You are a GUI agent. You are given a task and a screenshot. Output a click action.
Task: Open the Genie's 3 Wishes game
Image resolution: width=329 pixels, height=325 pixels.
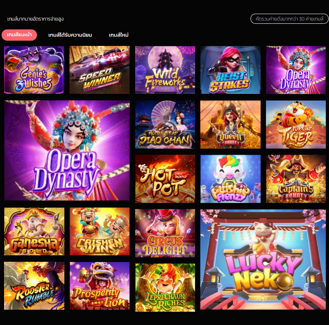pyautogui.click(x=34, y=70)
